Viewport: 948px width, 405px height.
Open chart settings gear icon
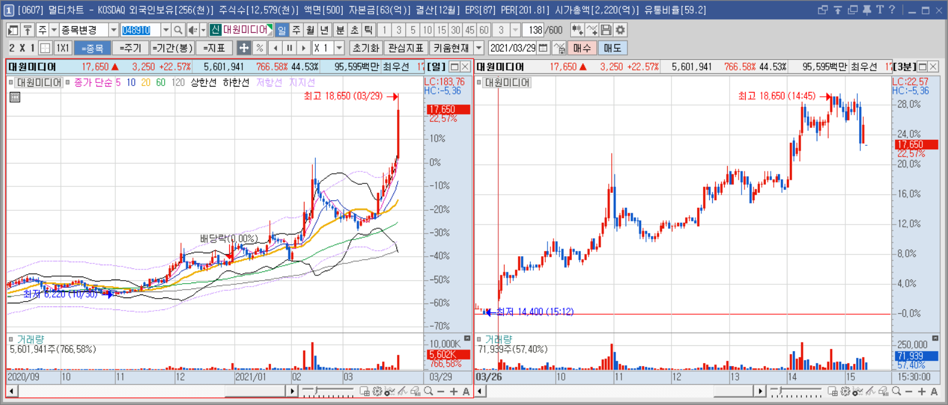click(621, 30)
